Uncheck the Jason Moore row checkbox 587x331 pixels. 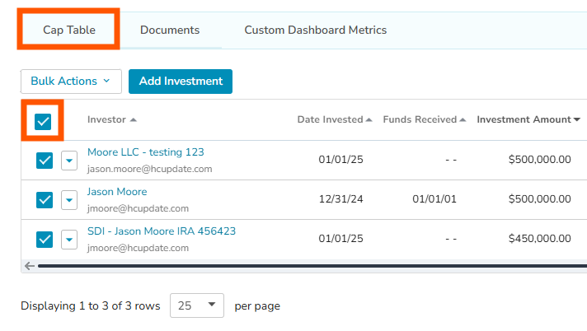(45, 200)
